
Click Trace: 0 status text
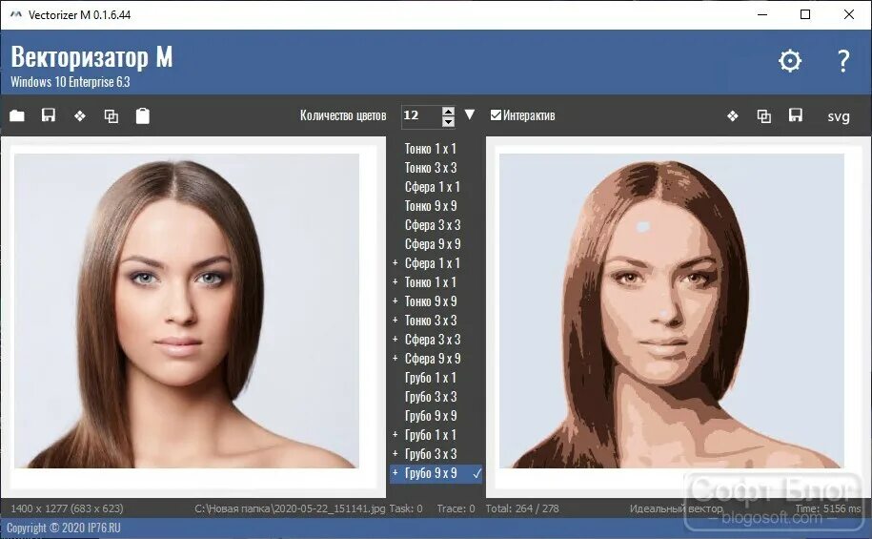(456, 508)
